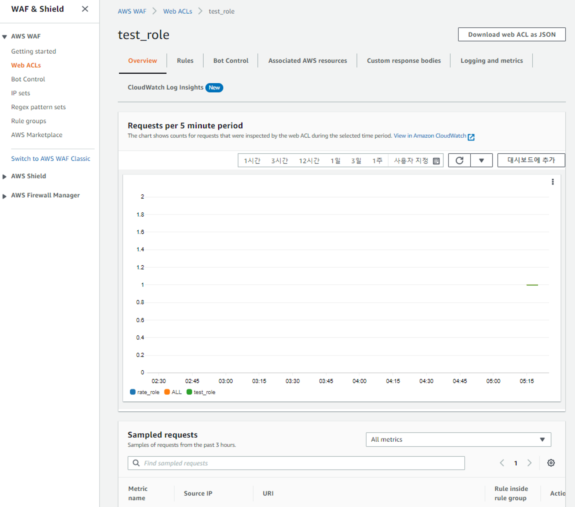Click Download web ACL as JSON
The image size is (575, 507).
click(x=511, y=35)
